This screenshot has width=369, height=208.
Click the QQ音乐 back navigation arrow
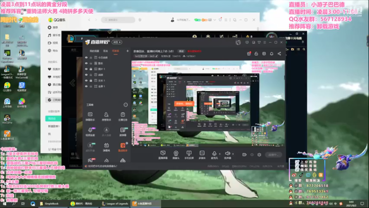[x=89, y=20]
